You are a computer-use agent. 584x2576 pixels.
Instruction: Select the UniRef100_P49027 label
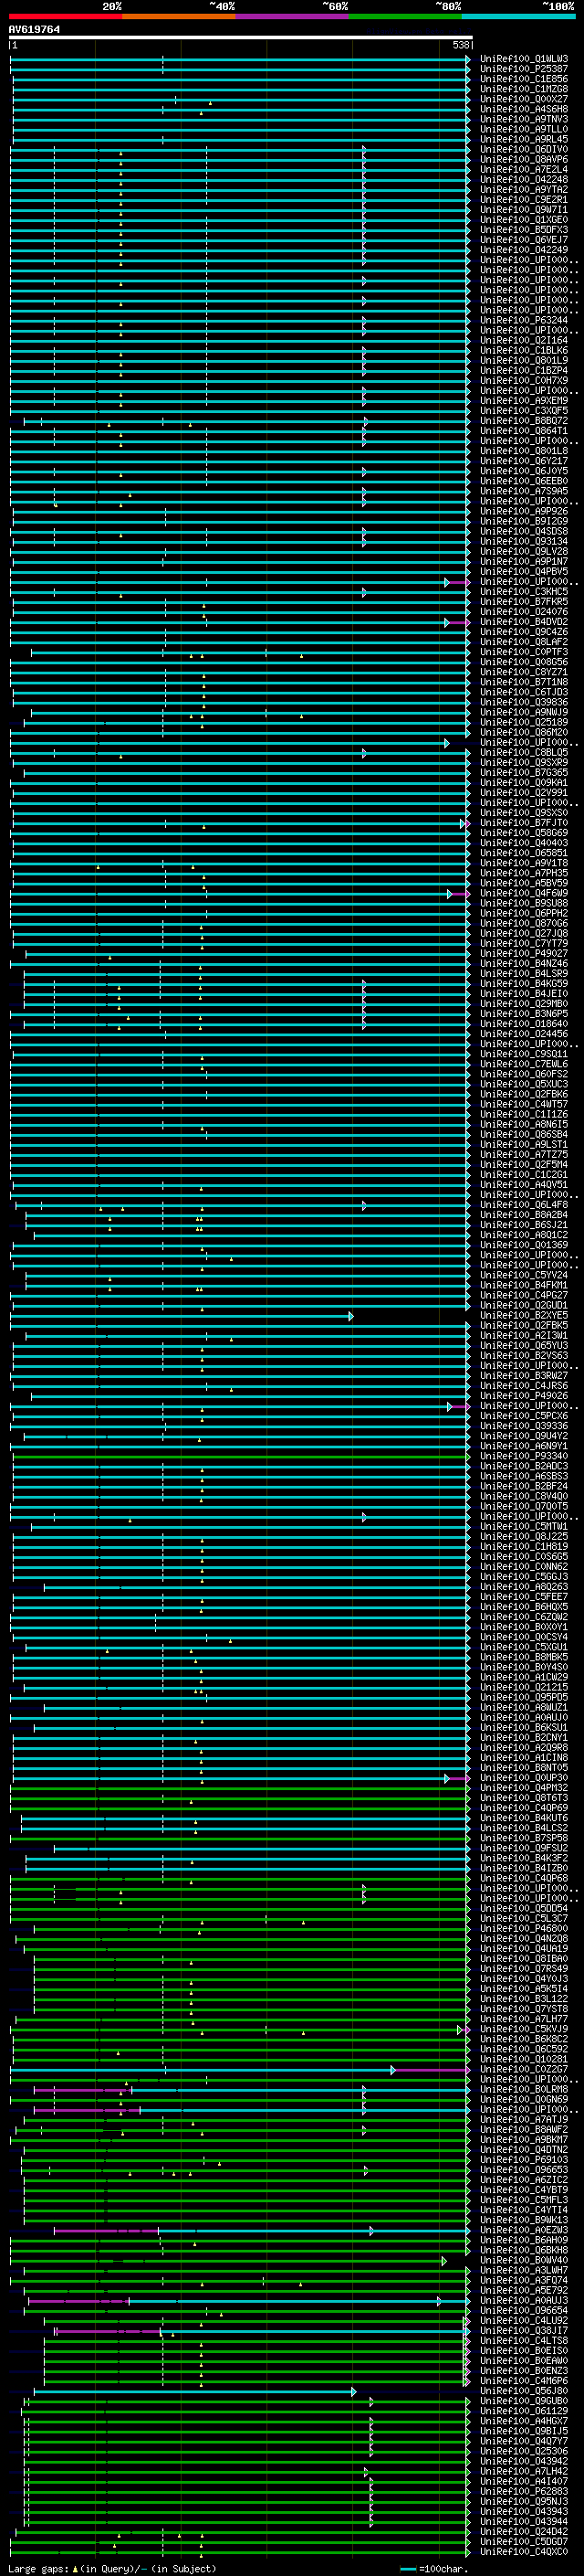click(524, 953)
